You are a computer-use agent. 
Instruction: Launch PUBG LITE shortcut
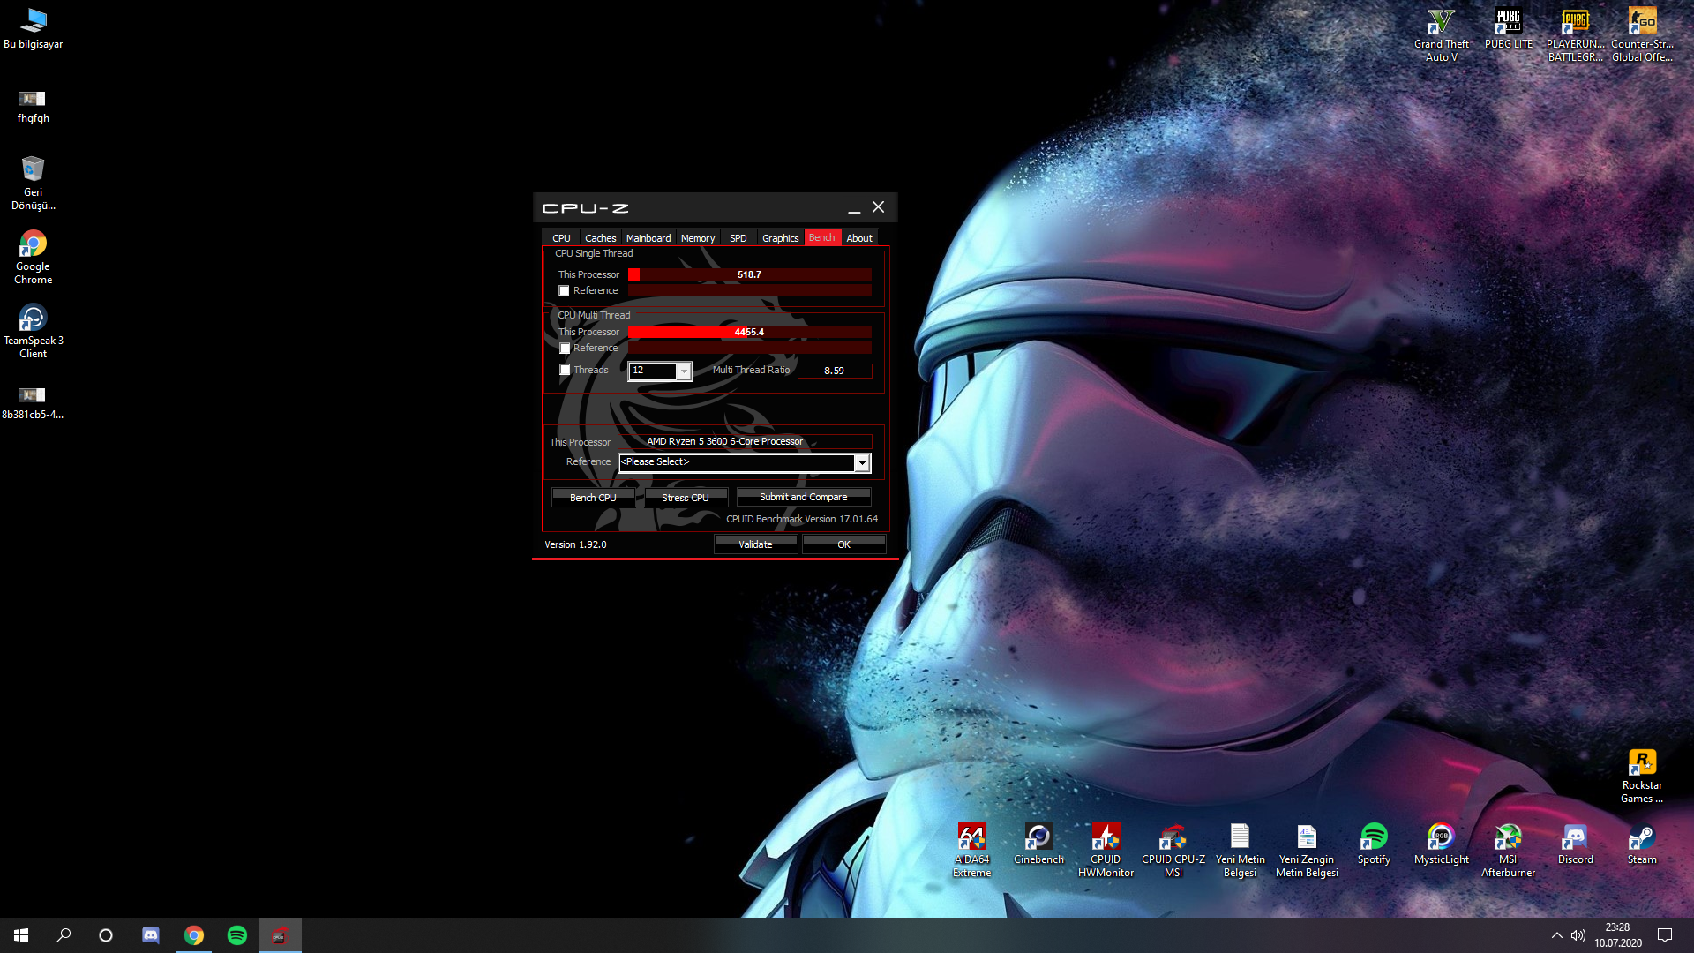(1508, 28)
